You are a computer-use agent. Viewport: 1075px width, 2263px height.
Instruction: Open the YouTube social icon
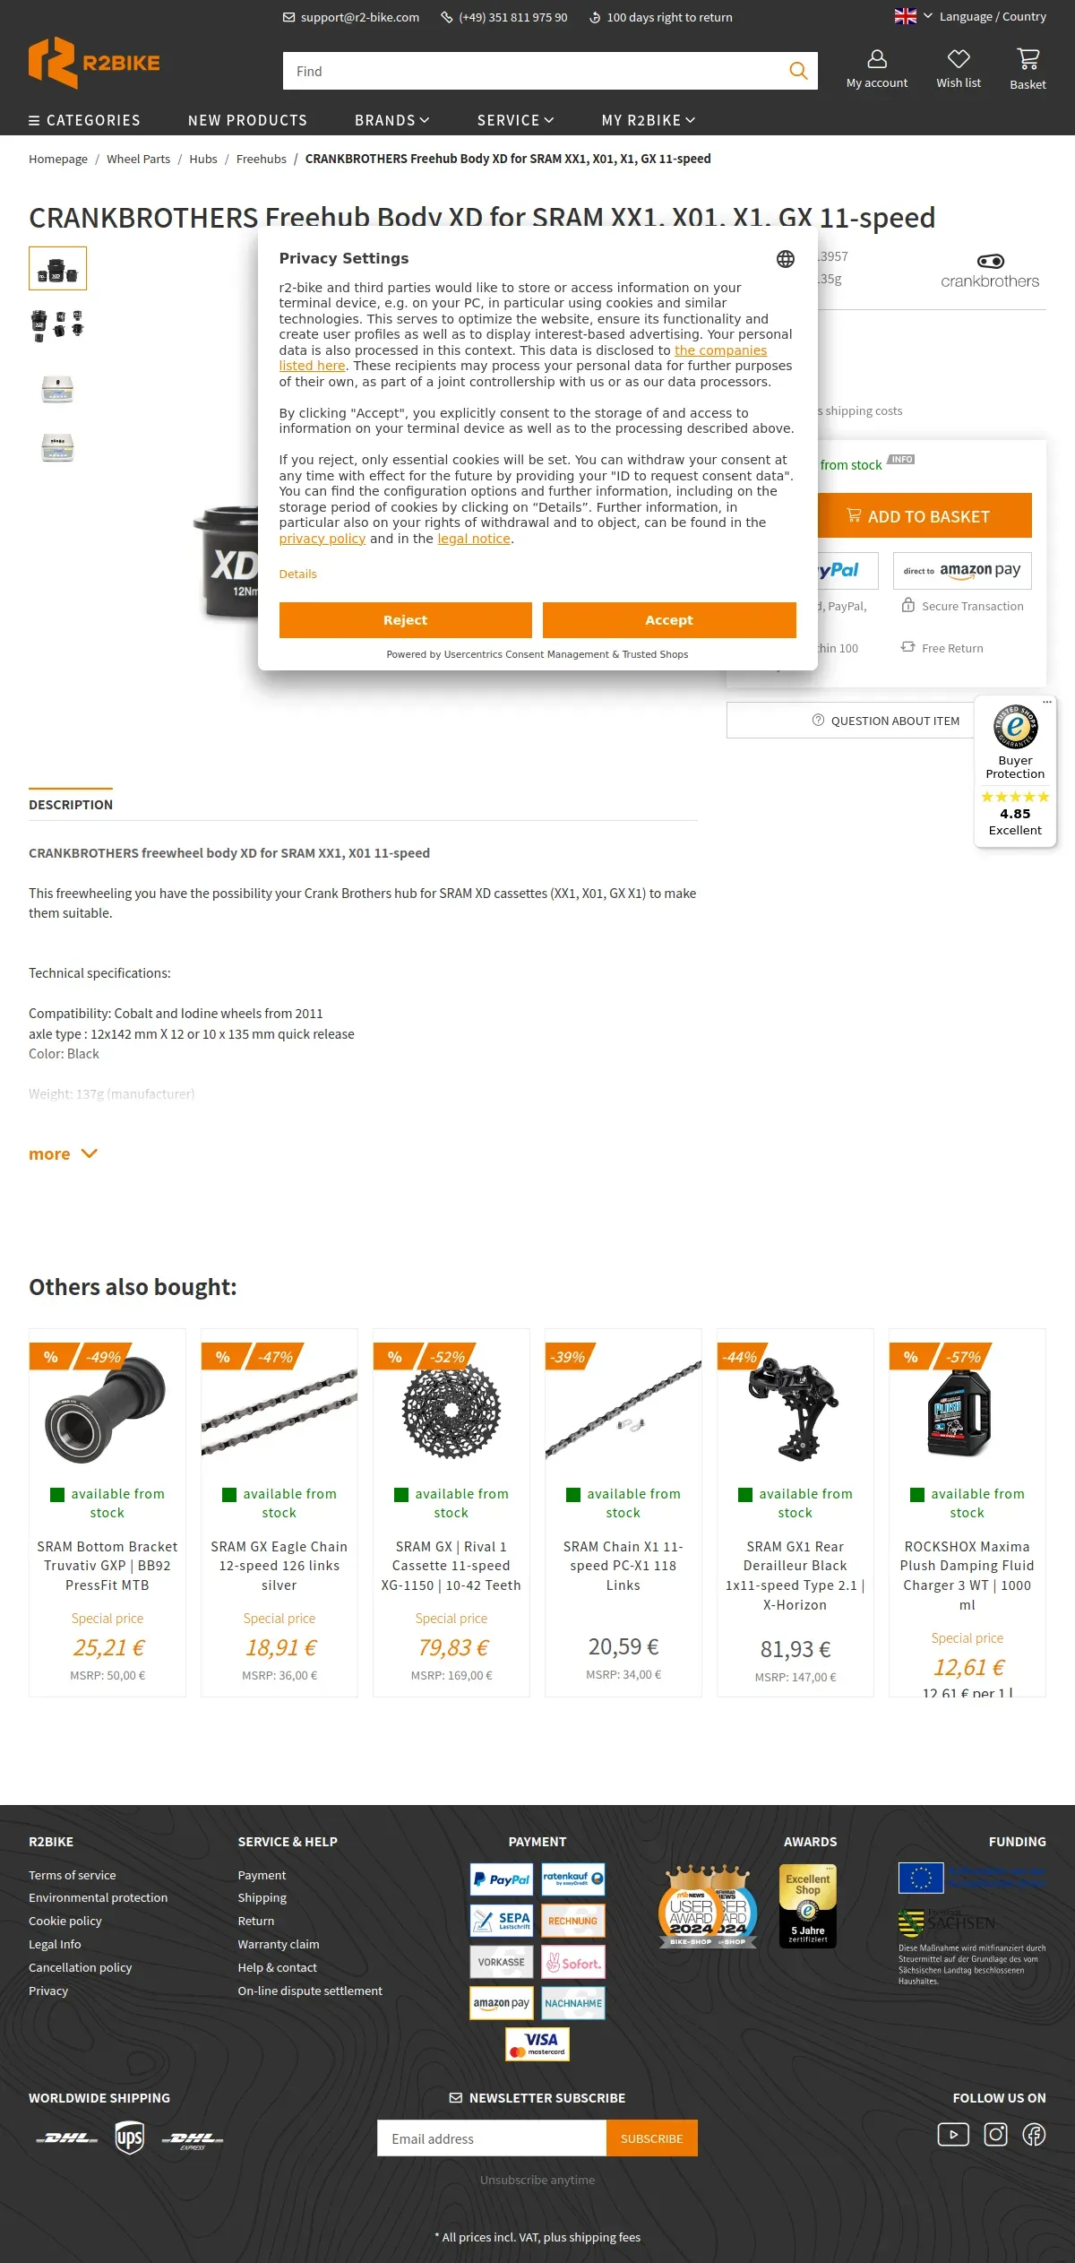953,2135
